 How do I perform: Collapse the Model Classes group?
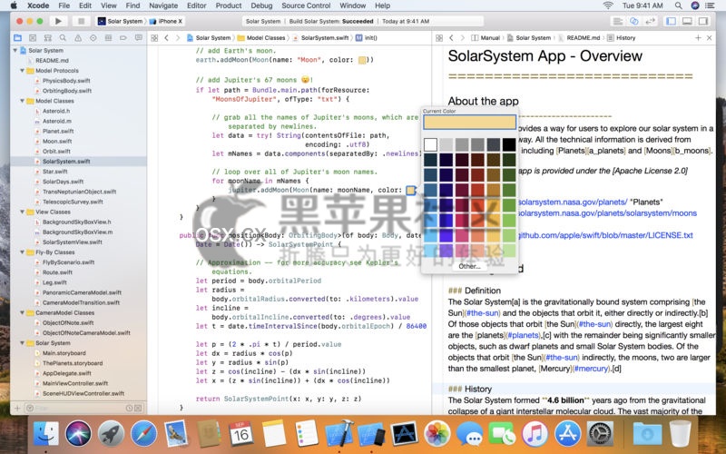(22, 101)
